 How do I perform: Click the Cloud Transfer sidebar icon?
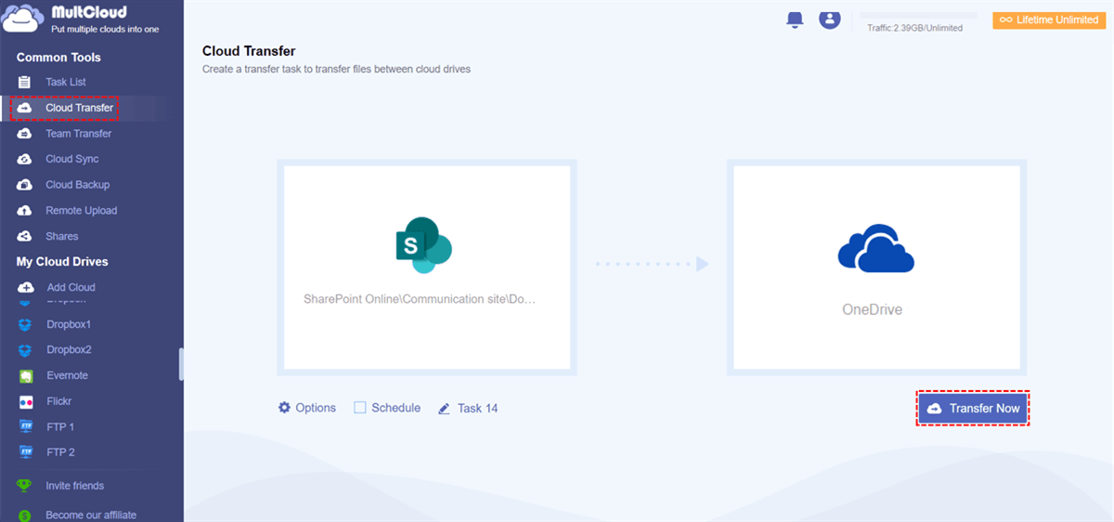[x=25, y=108]
